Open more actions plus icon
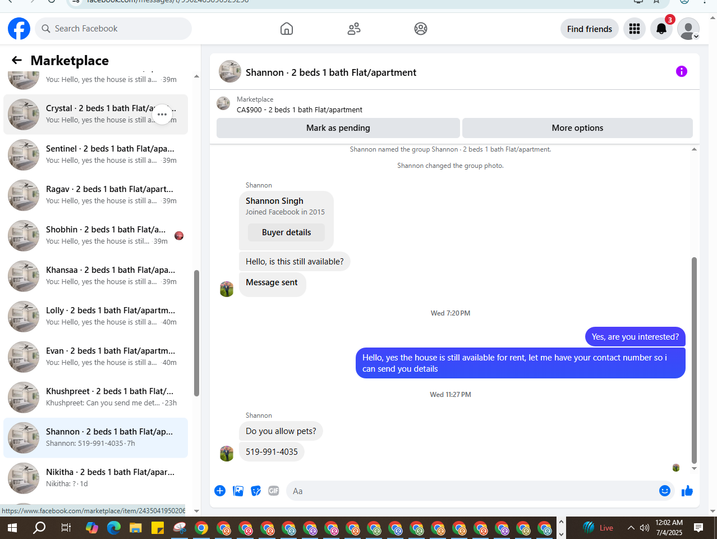 click(x=220, y=491)
